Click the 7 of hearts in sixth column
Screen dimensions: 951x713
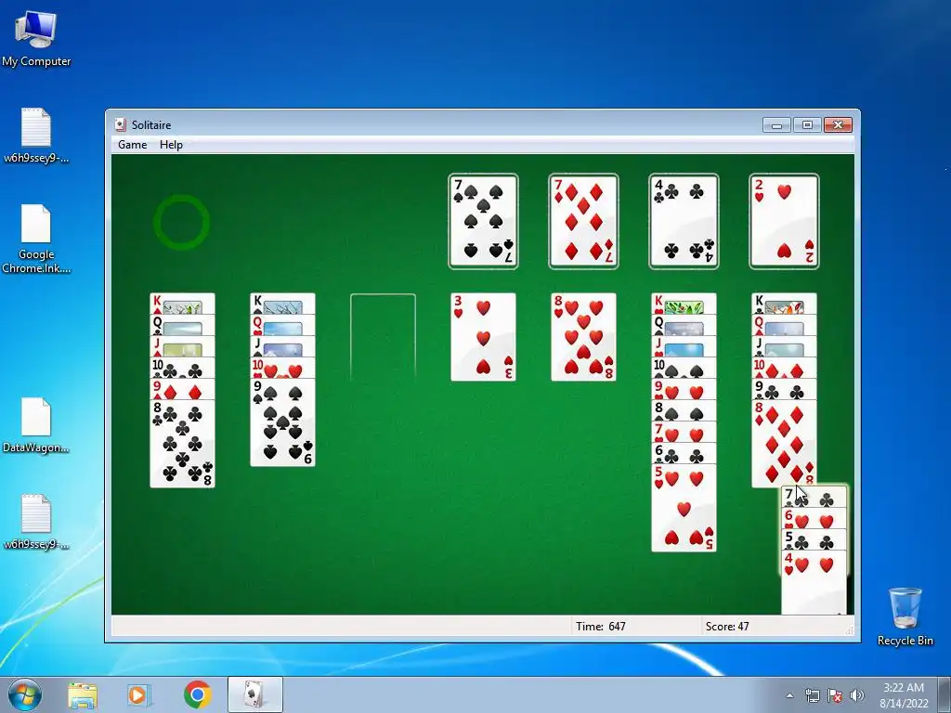point(684,433)
